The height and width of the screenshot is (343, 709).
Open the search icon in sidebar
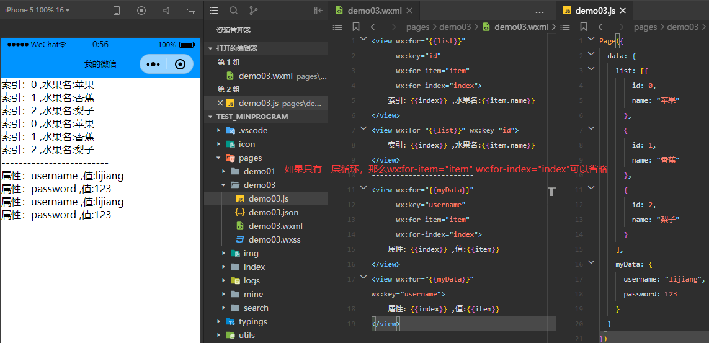coord(233,11)
